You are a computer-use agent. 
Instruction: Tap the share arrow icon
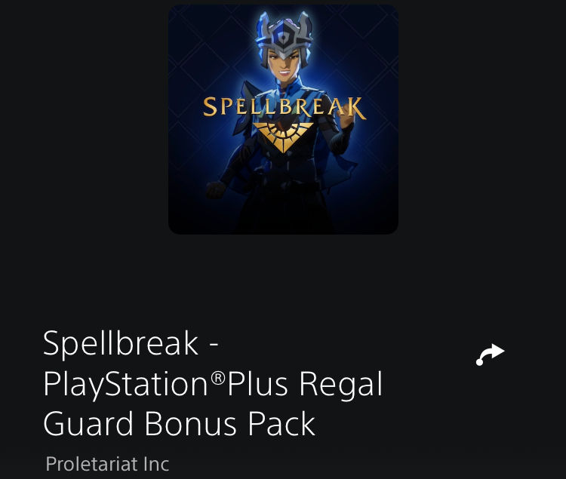coord(491,355)
